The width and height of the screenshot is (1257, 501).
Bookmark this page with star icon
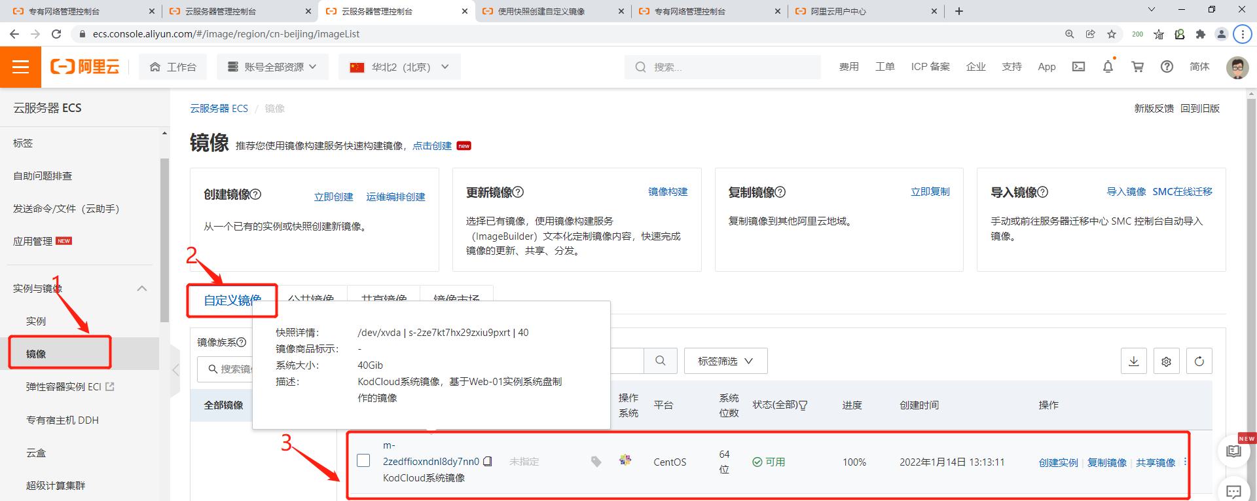1112,34
